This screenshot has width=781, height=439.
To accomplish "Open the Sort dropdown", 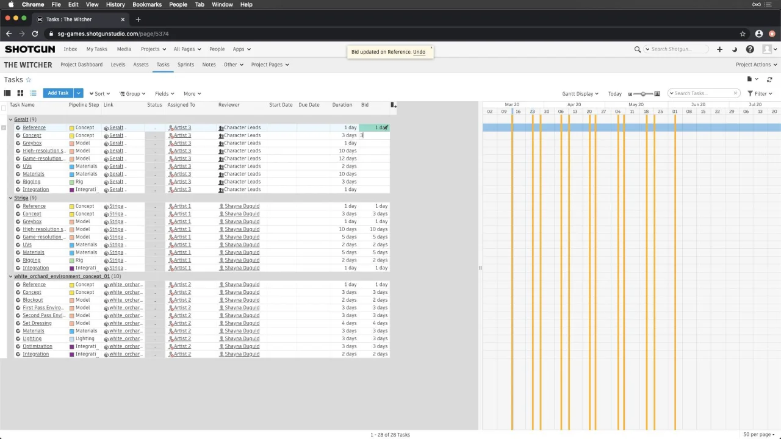I will pos(99,94).
